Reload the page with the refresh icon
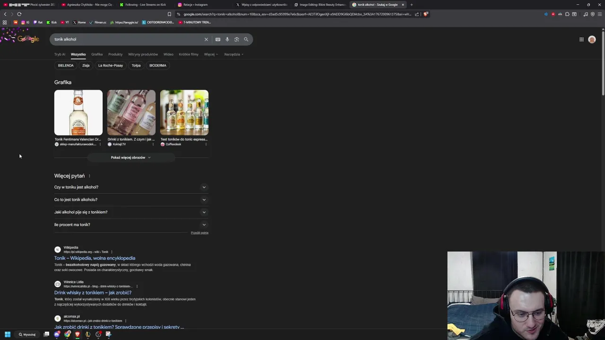 [x=19, y=14]
